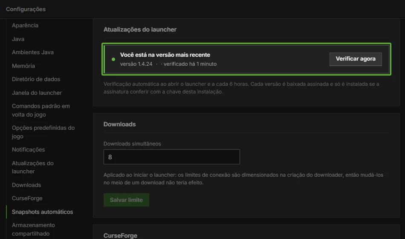Open CurseForge in the settings sidebar
405x239 pixels.
(27, 198)
